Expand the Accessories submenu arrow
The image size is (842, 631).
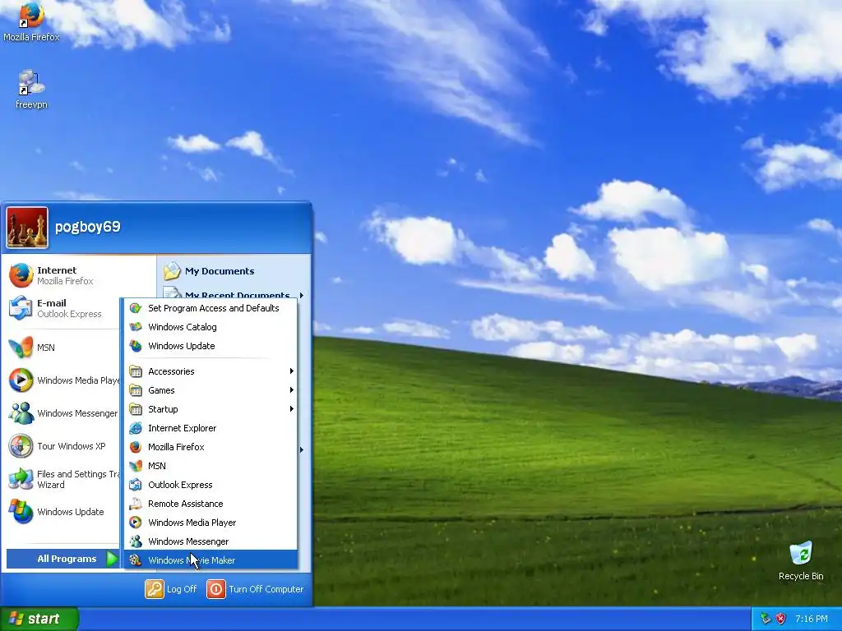pyautogui.click(x=292, y=371)
